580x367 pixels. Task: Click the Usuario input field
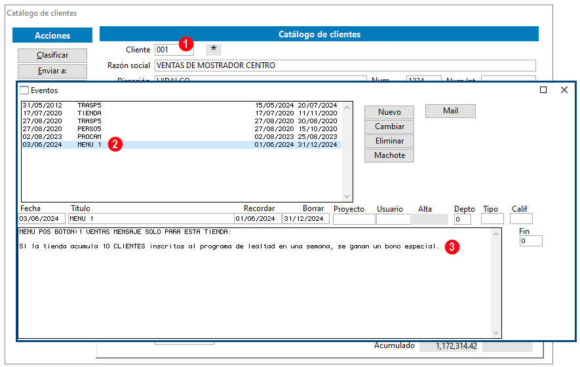click(393, 219)
